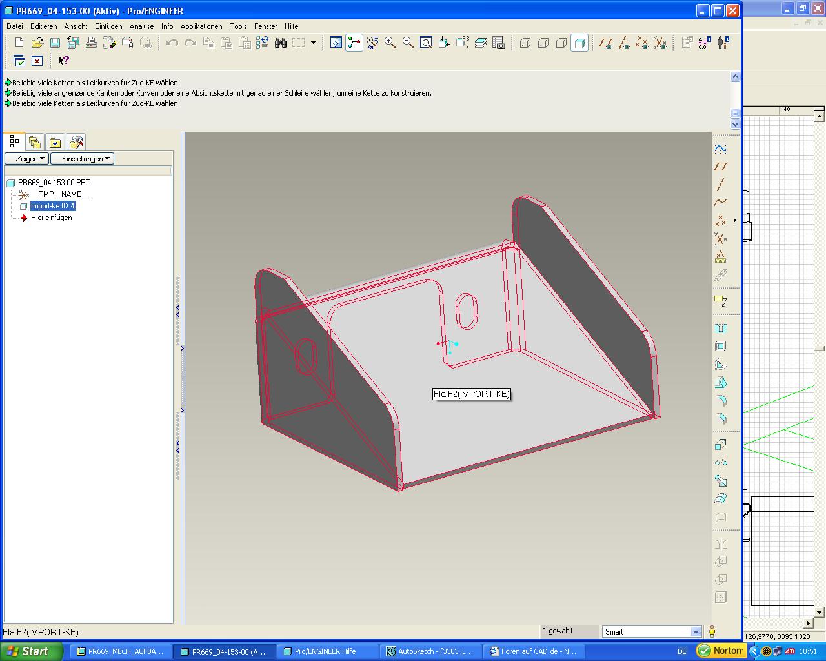Image resolution: width=826 pixels, height=661 pixels.
Task: Open the saved view list icon
Action: click(x=462, y=43)
